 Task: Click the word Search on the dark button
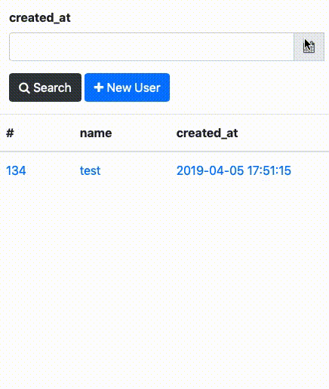click(x=52, y=87)
